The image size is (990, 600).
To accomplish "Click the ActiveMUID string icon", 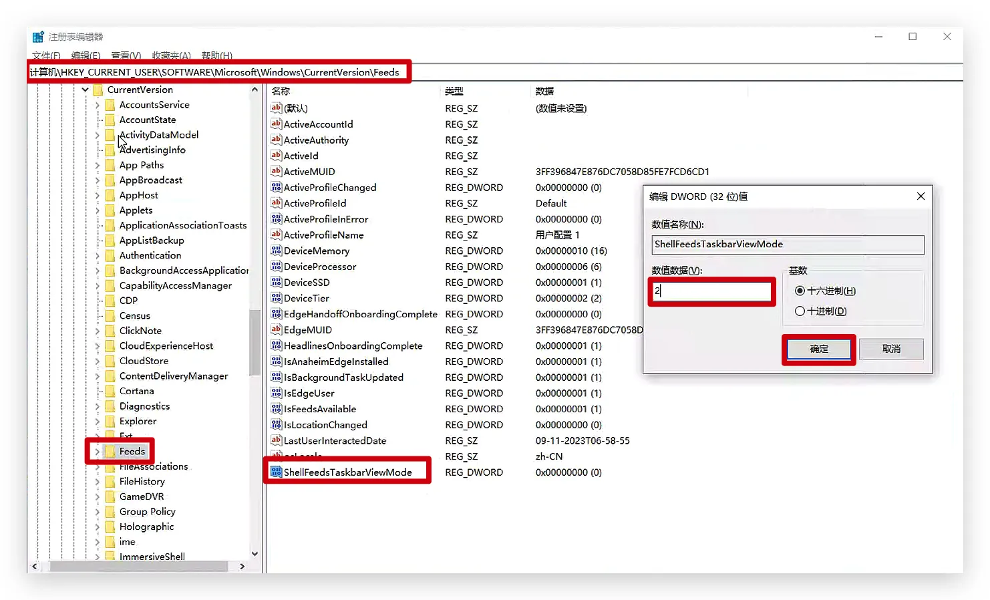I will 276,171.
